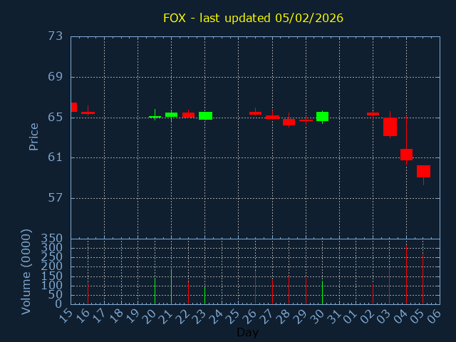The image size is (456, 342).
Task: Click day label 30 on the x-axis
Action: coord(318,316)
